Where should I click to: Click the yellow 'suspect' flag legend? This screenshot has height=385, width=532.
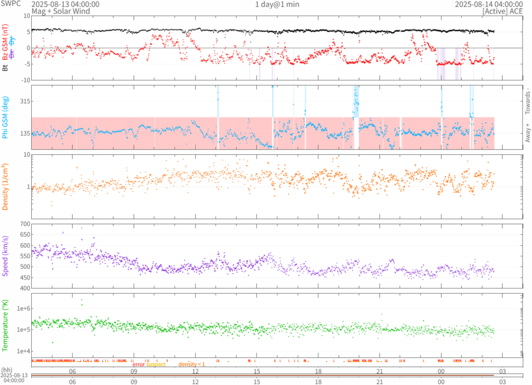156,364
